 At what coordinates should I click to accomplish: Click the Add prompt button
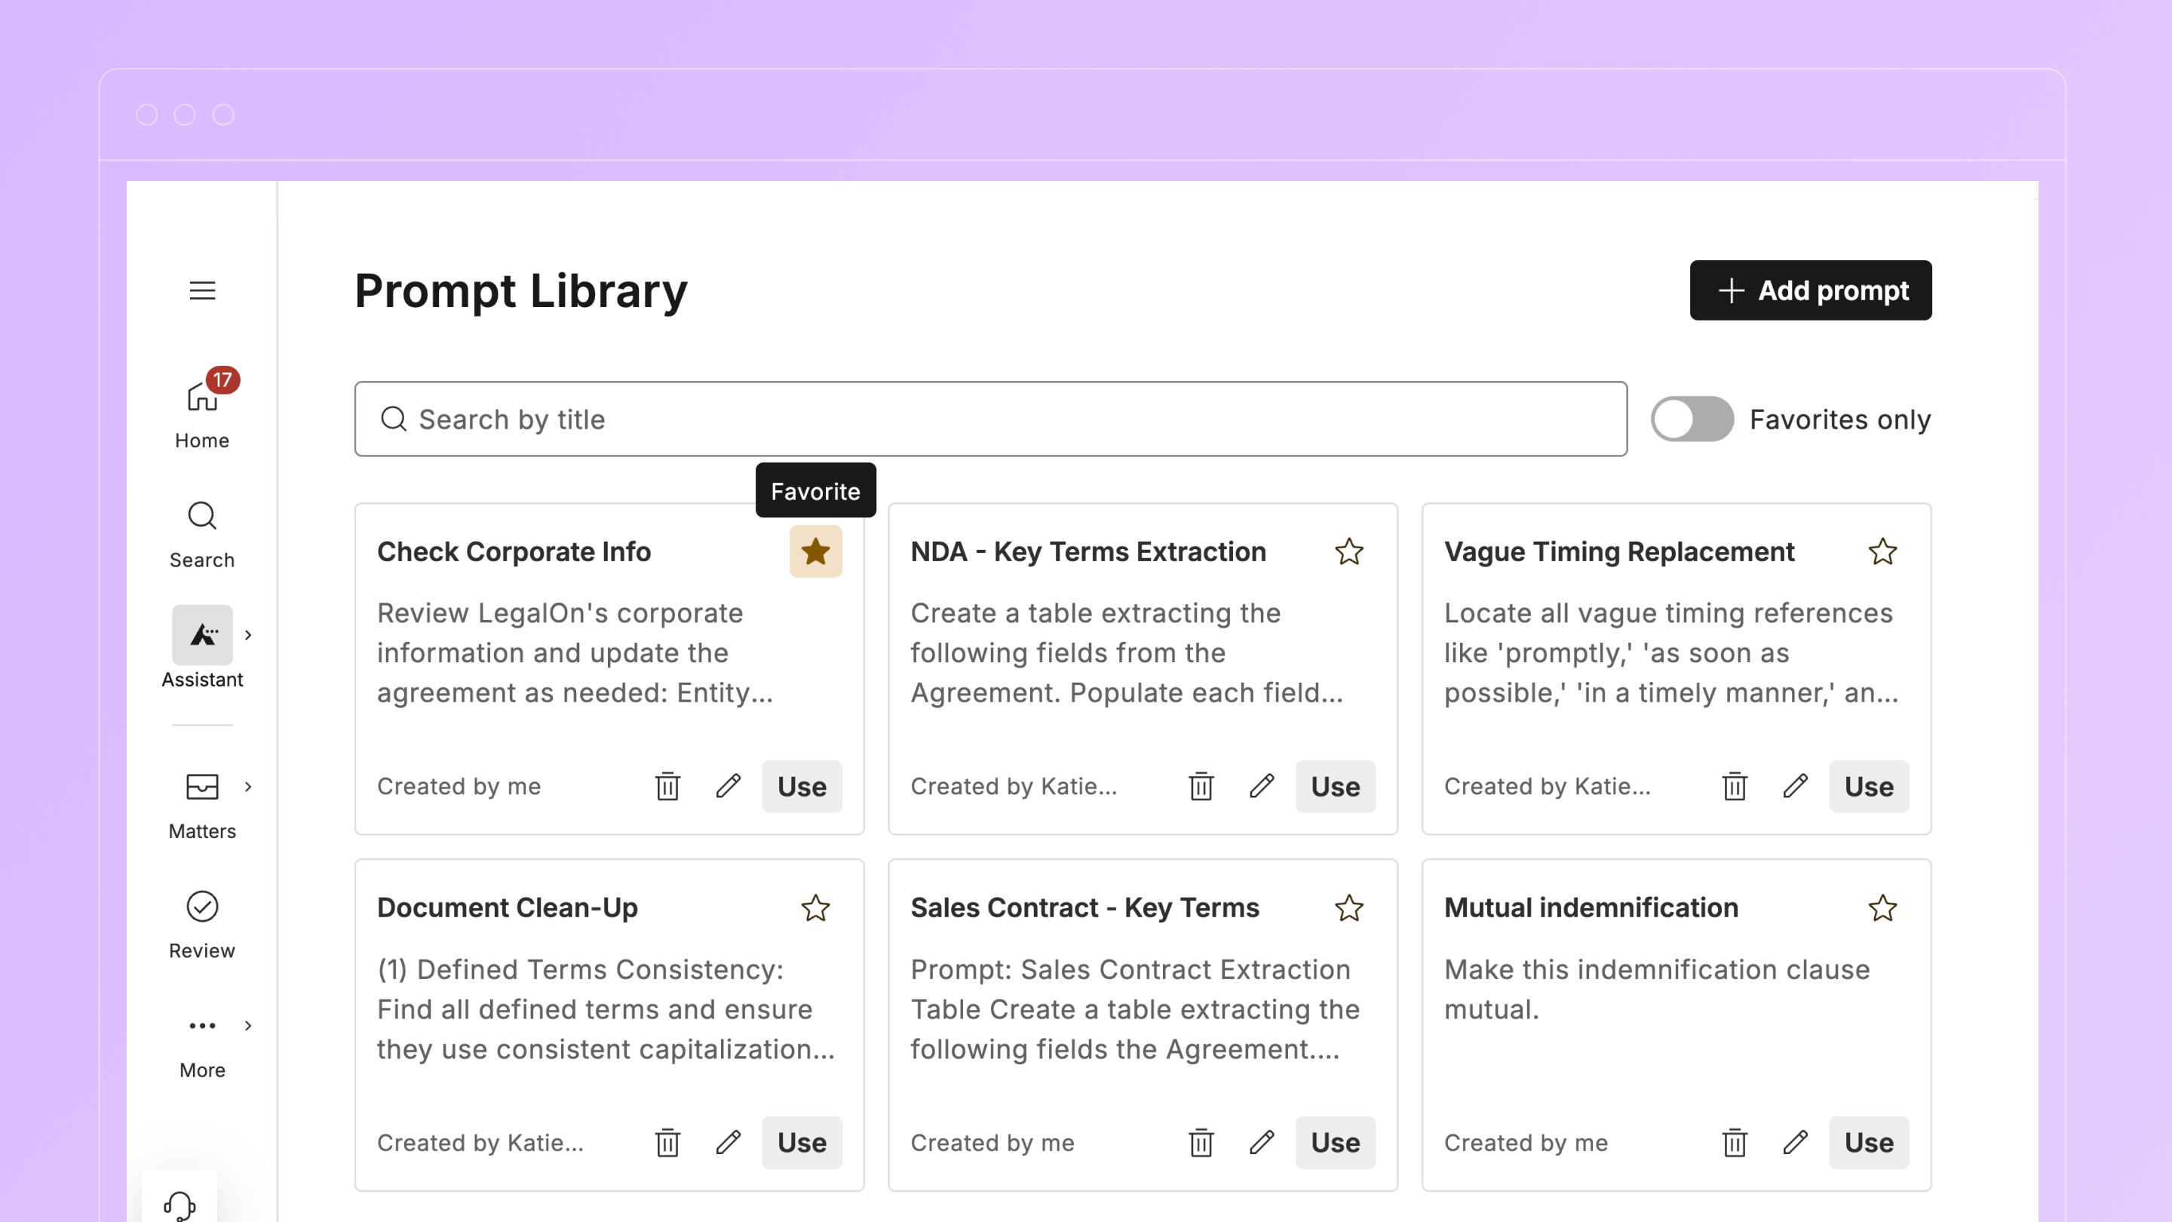click(x=1809, y=290)
